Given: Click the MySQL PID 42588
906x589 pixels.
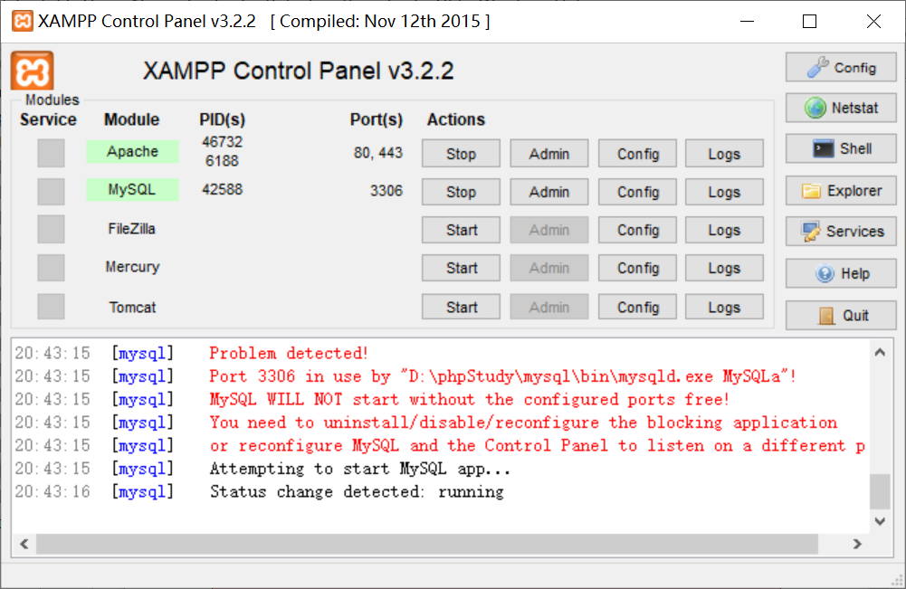Looking at the screenshot, I should 223,189.
